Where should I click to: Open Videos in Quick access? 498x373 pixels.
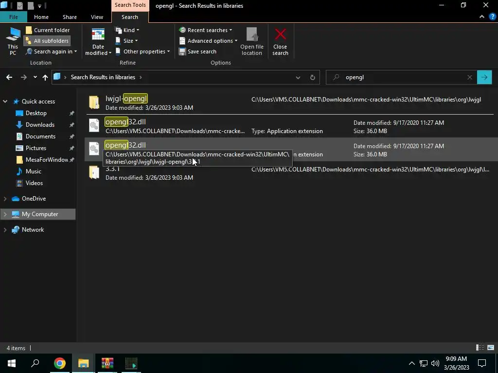coord(34,183)
